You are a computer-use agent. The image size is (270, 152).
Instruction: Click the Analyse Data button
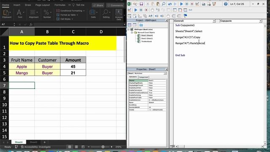point(119,15)
